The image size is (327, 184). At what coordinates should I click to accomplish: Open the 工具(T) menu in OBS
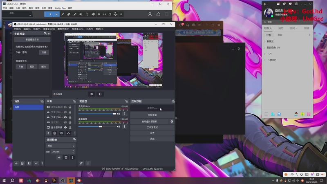(90, 29)
